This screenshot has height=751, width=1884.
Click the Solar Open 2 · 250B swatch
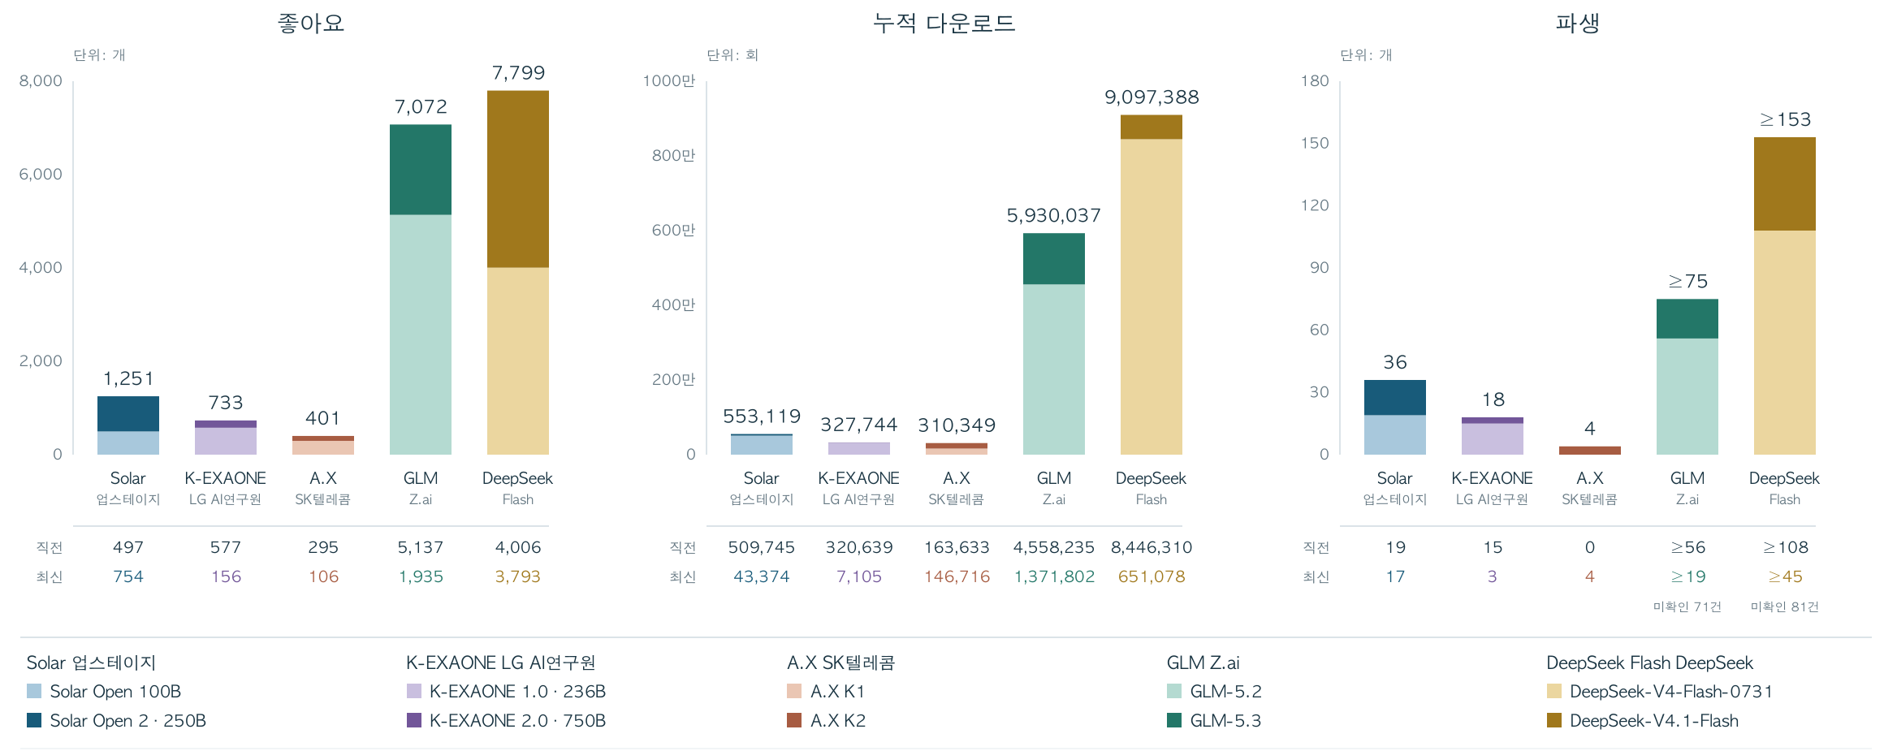[34, 720]
